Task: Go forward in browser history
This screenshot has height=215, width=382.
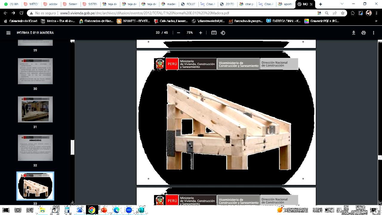Action: 13,13
